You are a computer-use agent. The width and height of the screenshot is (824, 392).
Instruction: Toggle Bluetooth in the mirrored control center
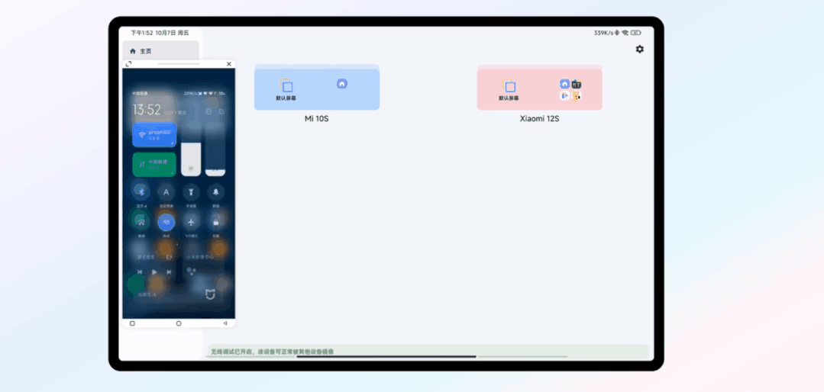[141, 192]
